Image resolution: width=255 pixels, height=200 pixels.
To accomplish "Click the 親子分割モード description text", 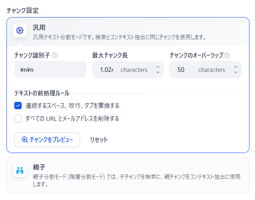I will pos(137,180).
